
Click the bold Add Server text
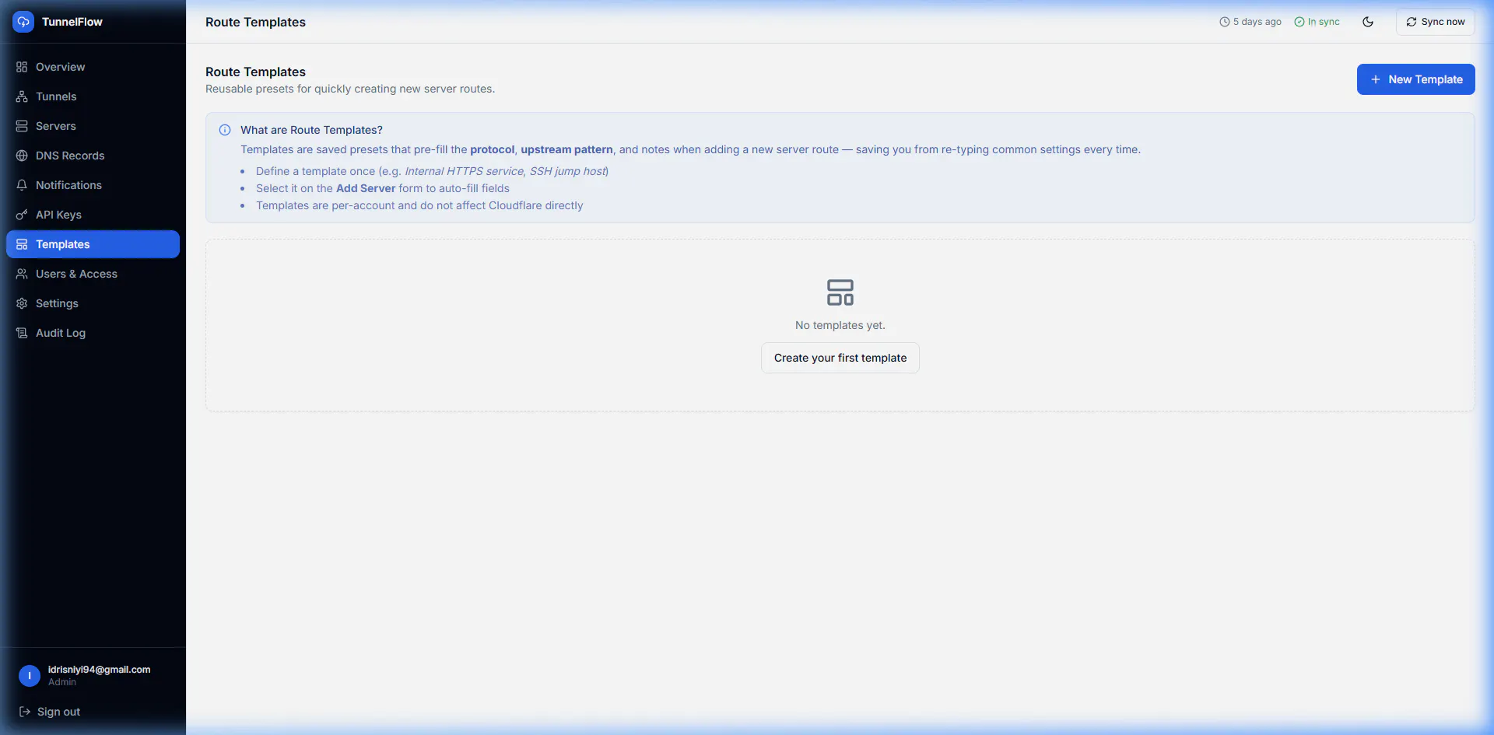pos(366,188)
